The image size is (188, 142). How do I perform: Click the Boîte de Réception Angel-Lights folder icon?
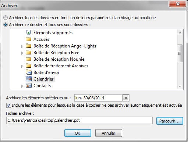[28, 46]
